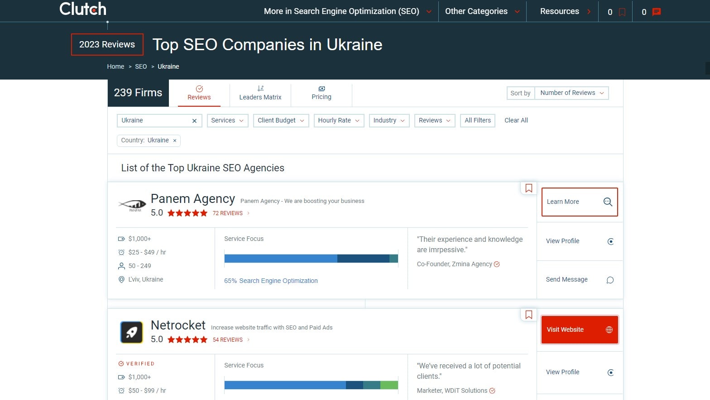Click Ukraine breadcrumb text
The width and height of the screenshot is (710, 400).
(x=168, y=66)
